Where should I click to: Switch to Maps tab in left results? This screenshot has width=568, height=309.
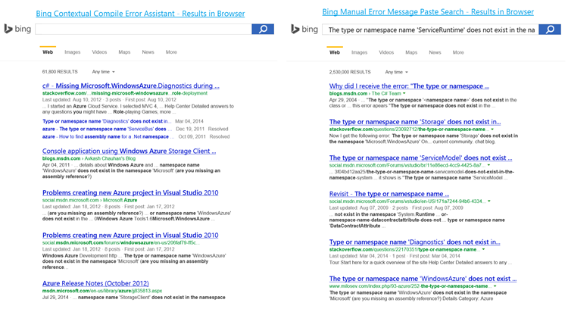point(124,52)
